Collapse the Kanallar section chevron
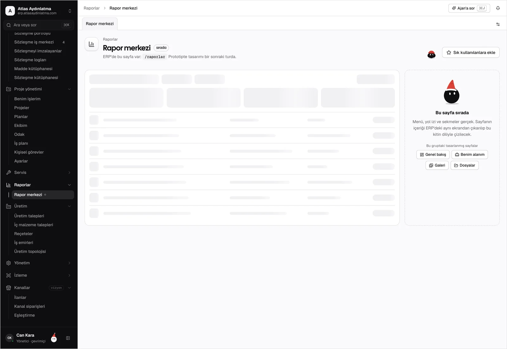 (69, 288)
